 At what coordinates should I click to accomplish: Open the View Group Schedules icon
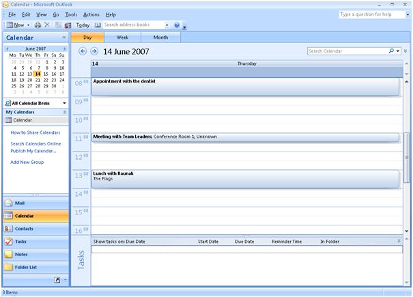point(68,25)
